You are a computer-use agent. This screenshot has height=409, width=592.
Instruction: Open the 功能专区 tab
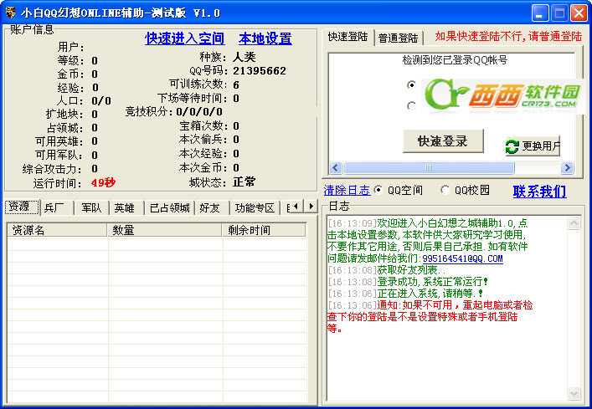255,207
